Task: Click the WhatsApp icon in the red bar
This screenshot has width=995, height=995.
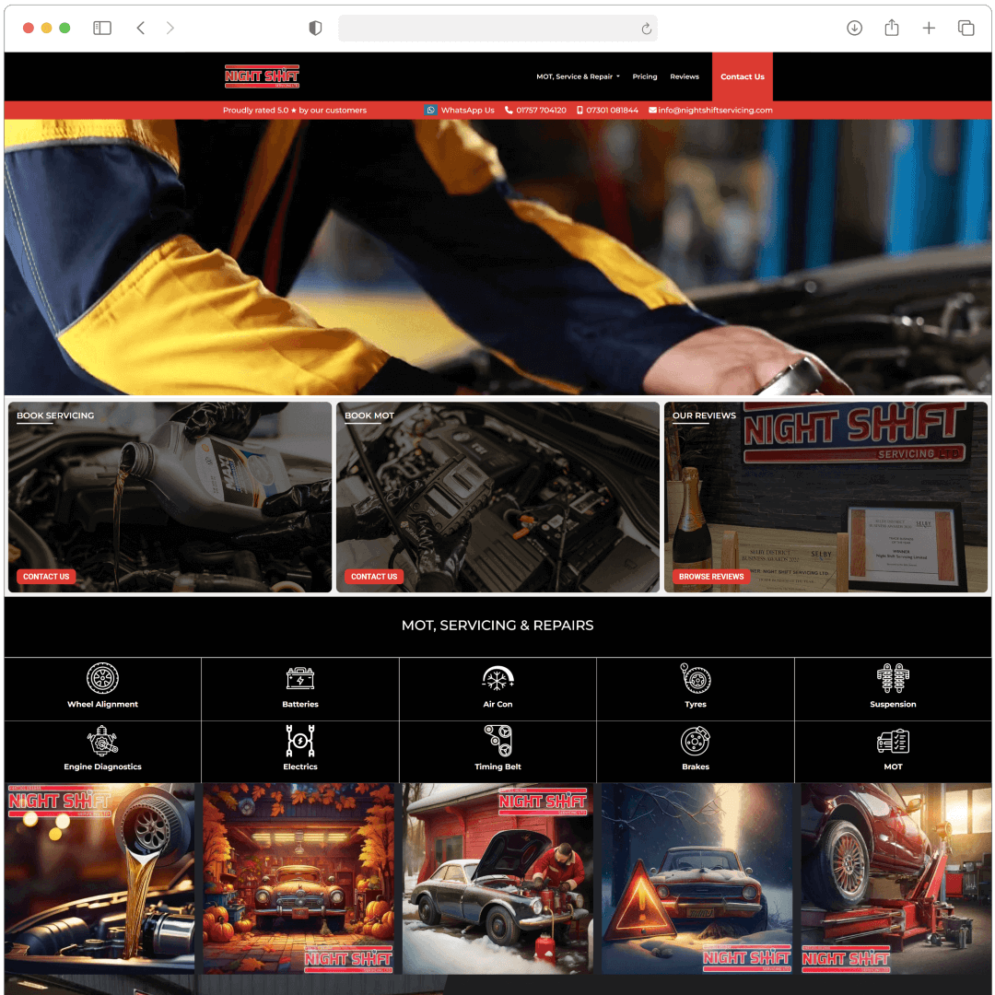Action: coord(430,110)
